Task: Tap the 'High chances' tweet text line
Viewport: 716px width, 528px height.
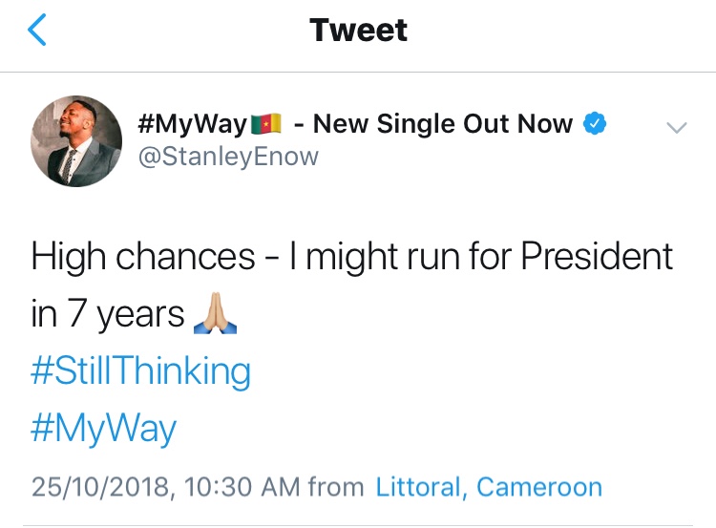Action: click(143, 256)
